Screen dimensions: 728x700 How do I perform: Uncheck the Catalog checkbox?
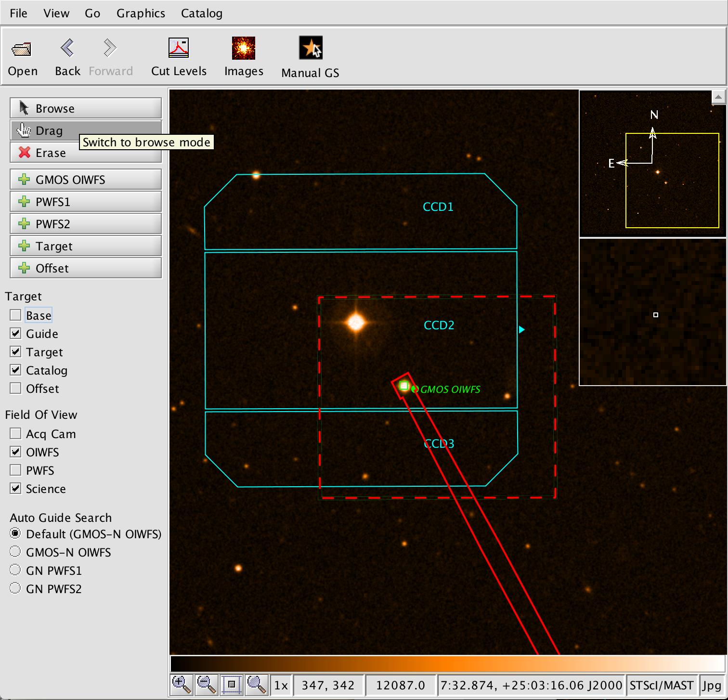click(16, 370)
